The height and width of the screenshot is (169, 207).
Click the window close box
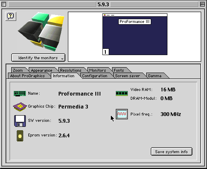(4, 4)
